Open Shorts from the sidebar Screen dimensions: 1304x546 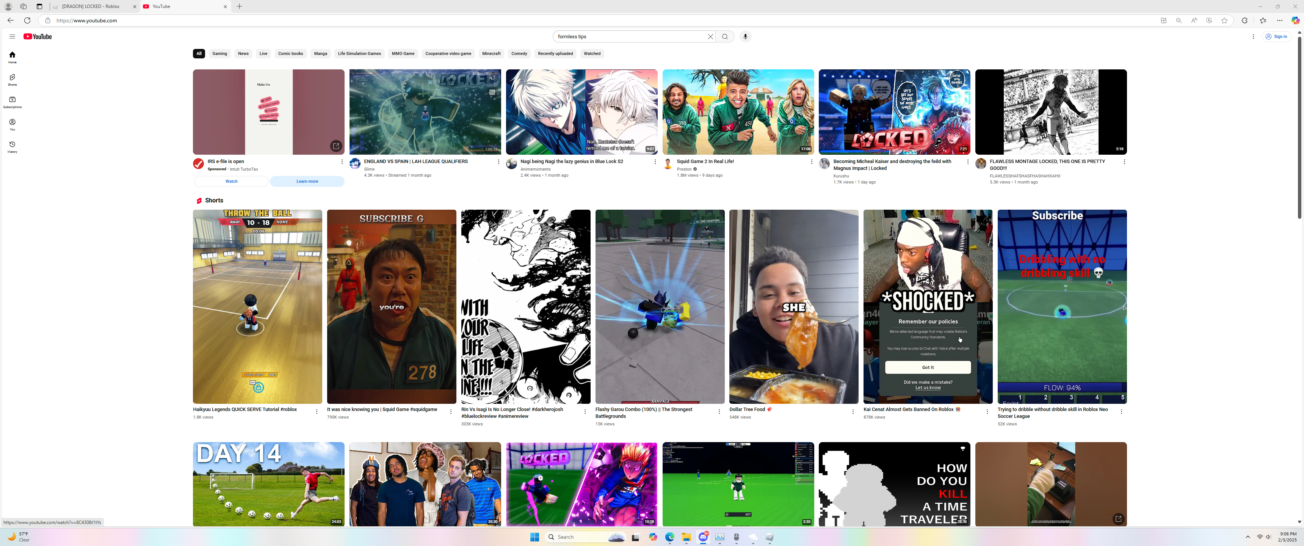[12, 80]
